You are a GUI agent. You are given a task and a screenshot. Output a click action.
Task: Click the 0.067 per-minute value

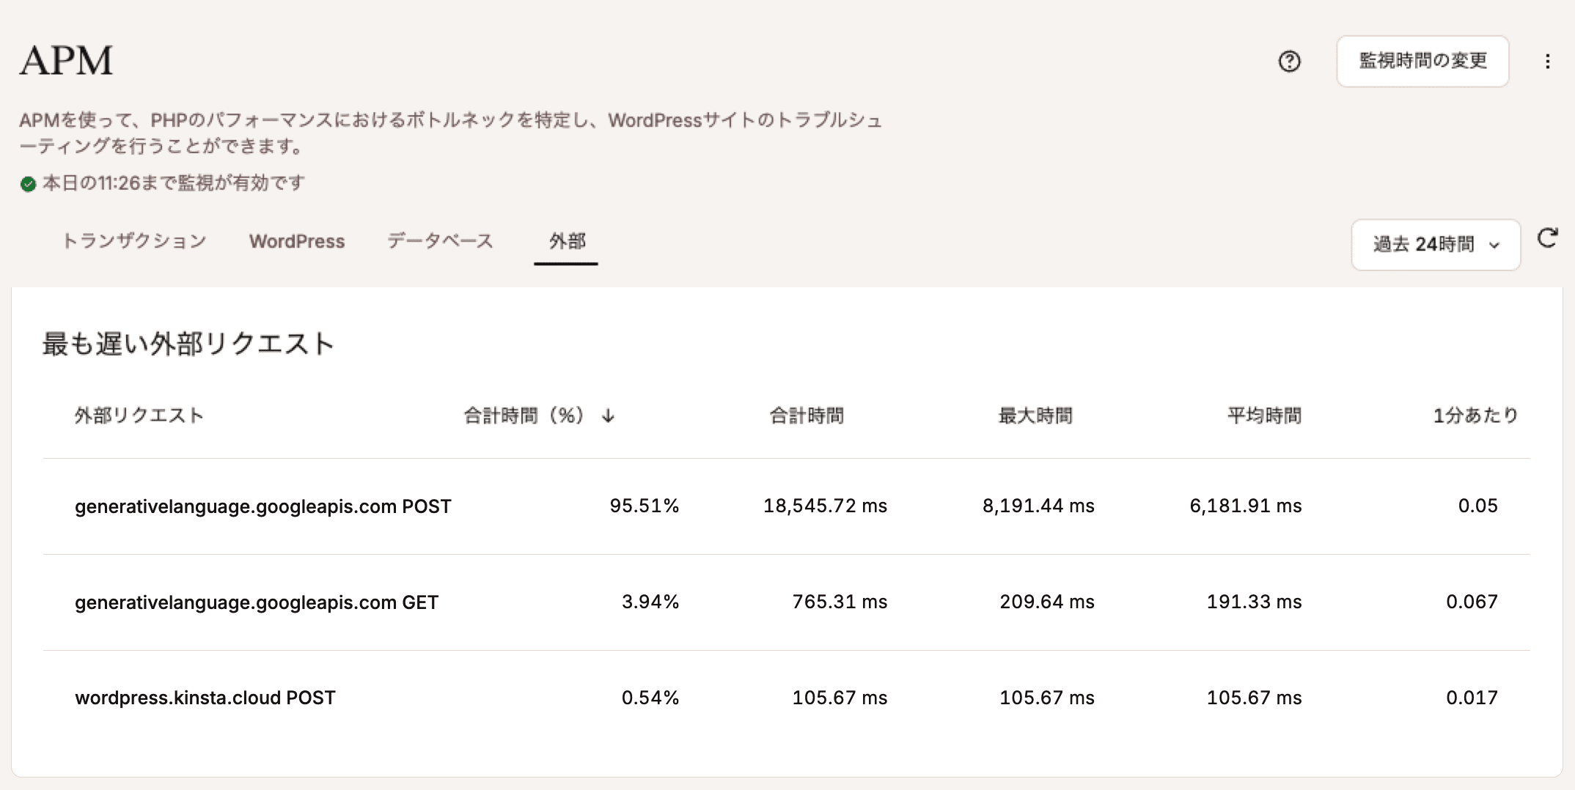pyautogui.click(x=1472, y=602)
